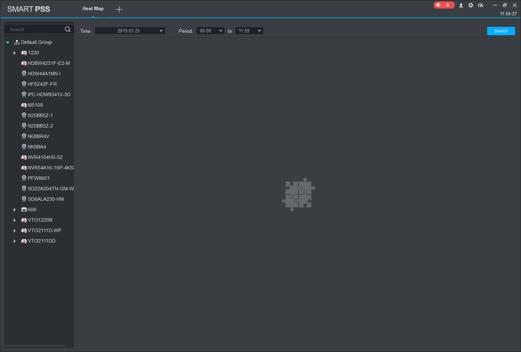Click the alarm speaker icon
Viewport: 521px width, 352px height.
tap(438, 5)
